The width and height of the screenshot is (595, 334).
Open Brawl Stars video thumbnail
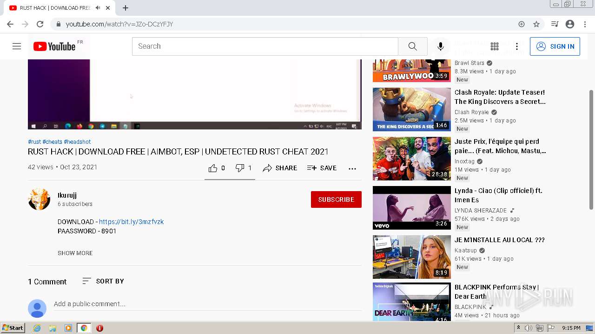pyautogui.click(x=412, y=71)
